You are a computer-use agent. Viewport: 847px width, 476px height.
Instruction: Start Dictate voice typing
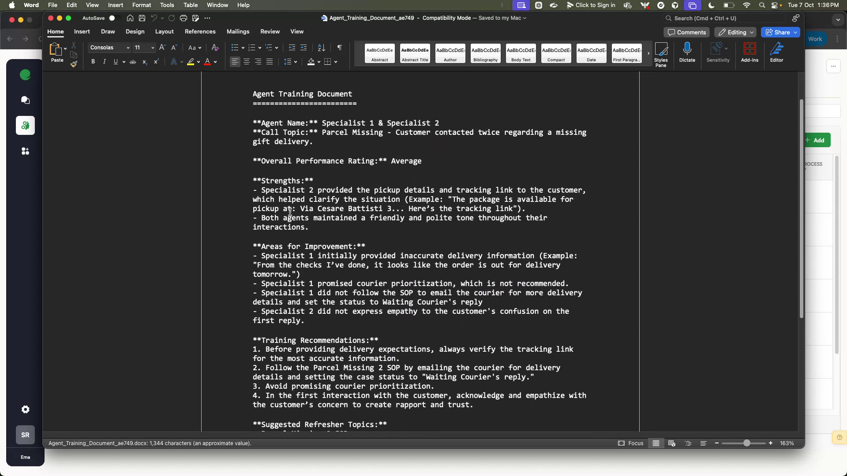687,52
